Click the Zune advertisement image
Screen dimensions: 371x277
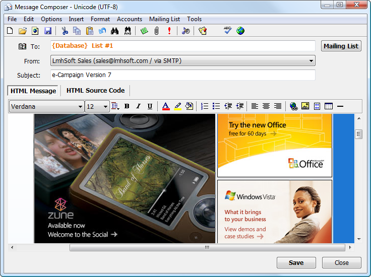click(125, 178)
